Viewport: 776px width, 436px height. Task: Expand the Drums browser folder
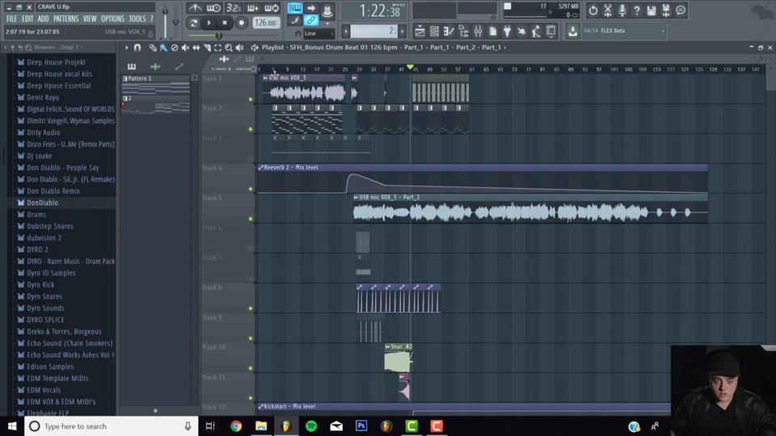(36, 215)
